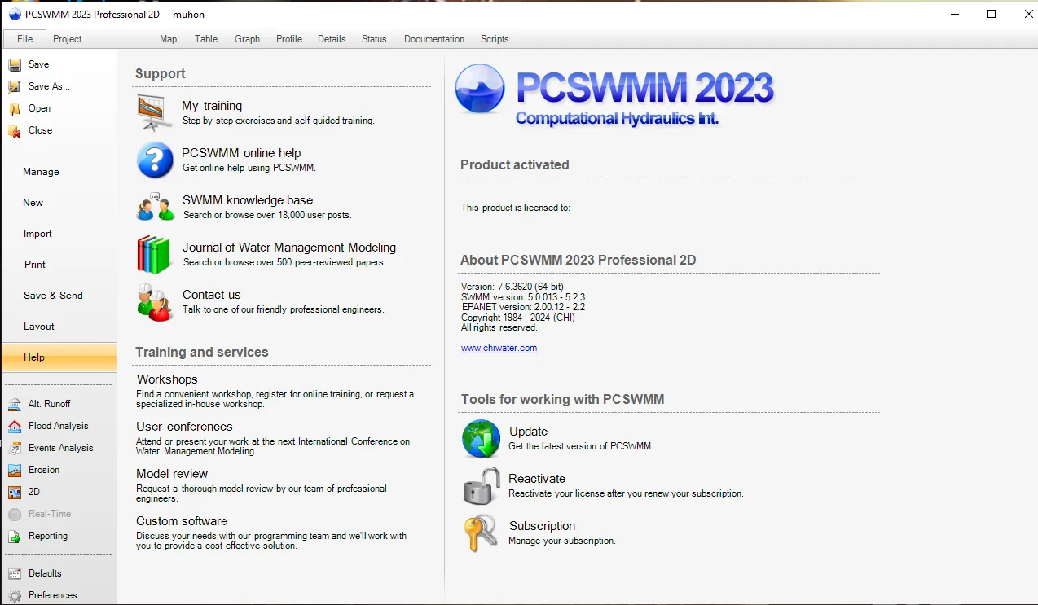Click the Defaults icon

(15, 573)
